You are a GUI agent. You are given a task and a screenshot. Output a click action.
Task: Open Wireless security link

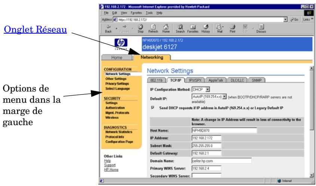tap(112, 118)
